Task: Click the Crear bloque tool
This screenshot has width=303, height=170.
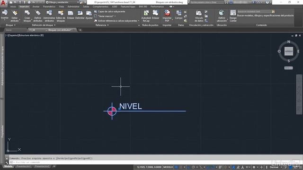Action: point(27,16)
